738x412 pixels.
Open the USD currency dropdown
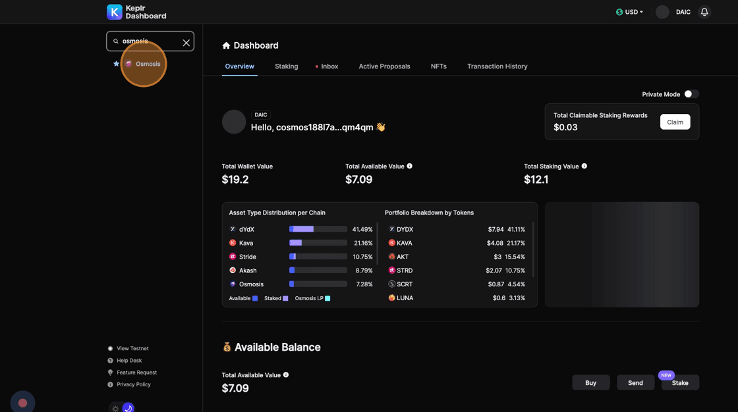pyautogui.click(x=629, y=12)
